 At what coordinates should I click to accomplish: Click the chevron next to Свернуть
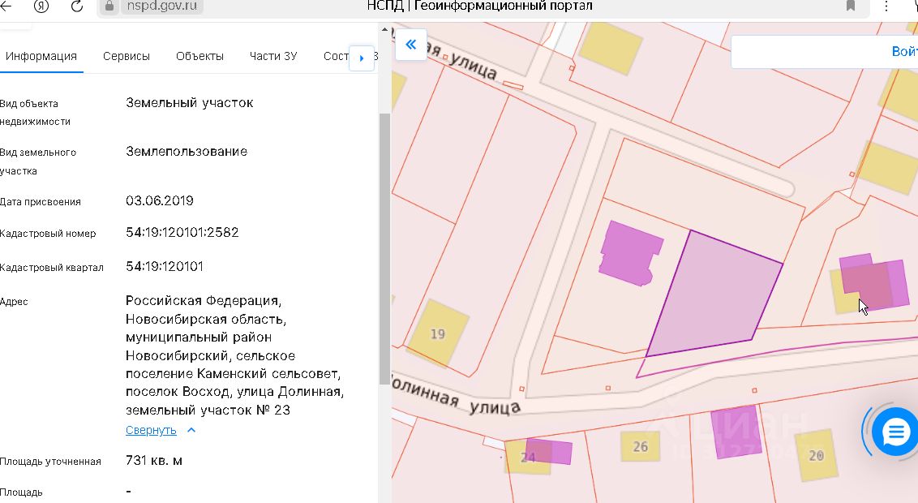pos(191,431)
